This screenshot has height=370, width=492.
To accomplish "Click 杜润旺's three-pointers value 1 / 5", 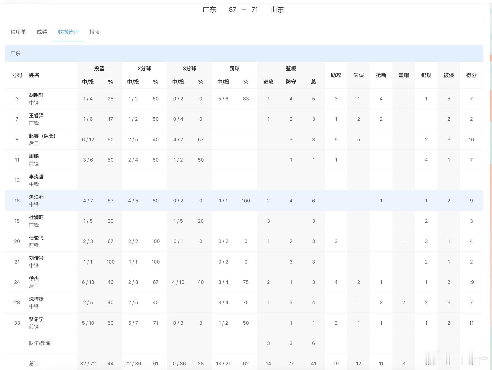I will point(178,221).
